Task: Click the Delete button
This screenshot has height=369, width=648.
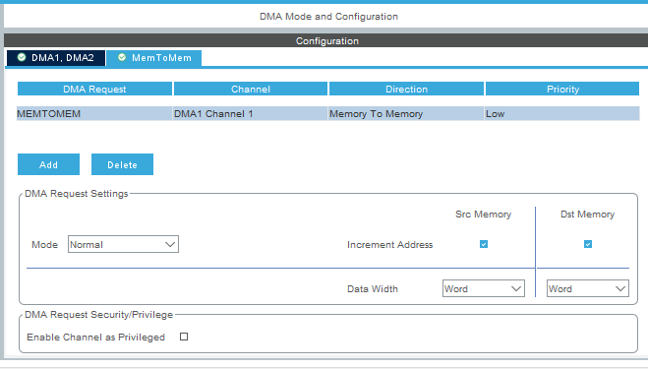Action: 122,164
